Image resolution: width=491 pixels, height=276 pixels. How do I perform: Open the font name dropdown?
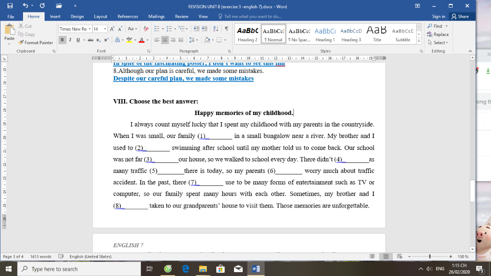[90, 29]
